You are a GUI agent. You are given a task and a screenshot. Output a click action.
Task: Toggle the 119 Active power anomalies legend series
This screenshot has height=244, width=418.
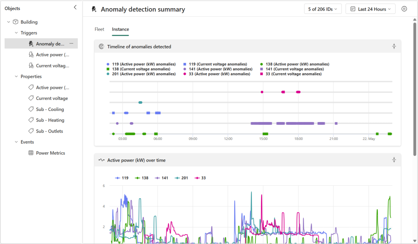[x=141, y=64]
